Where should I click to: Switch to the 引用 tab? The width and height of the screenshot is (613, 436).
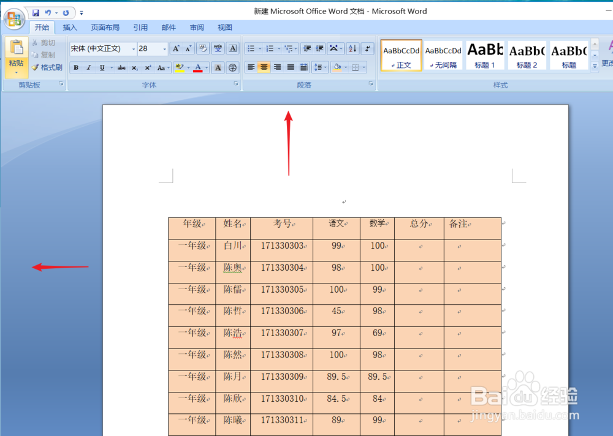pos(140,28)
